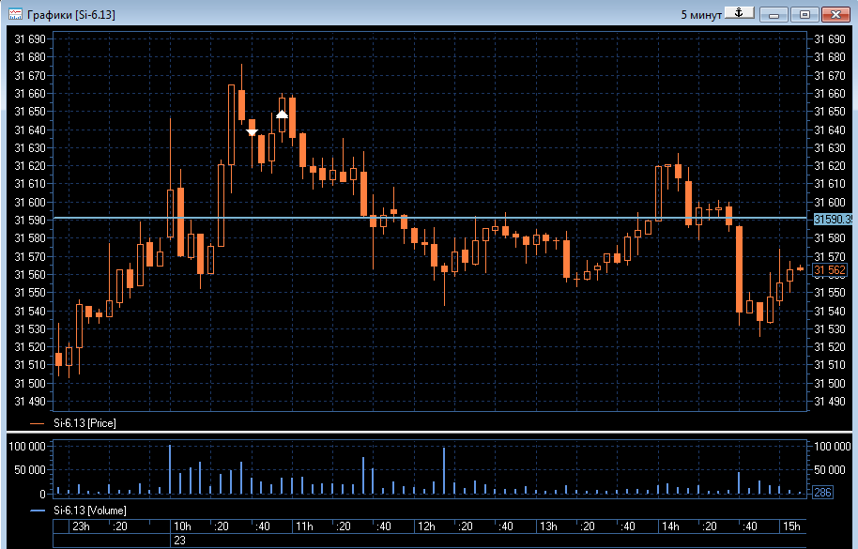Image resolution: width=858 pixels, height=549 pixels.
Task: Click the '10h' time axis label
Action: click(182, 526)
